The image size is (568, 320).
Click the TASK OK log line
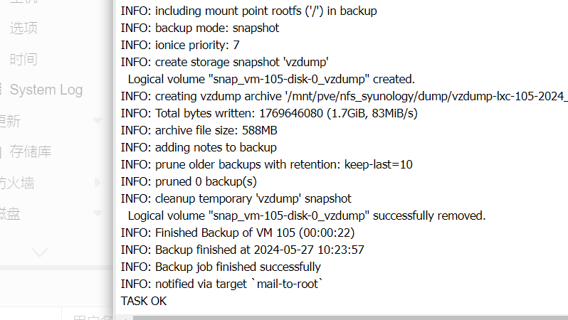[x=144, y=301]
